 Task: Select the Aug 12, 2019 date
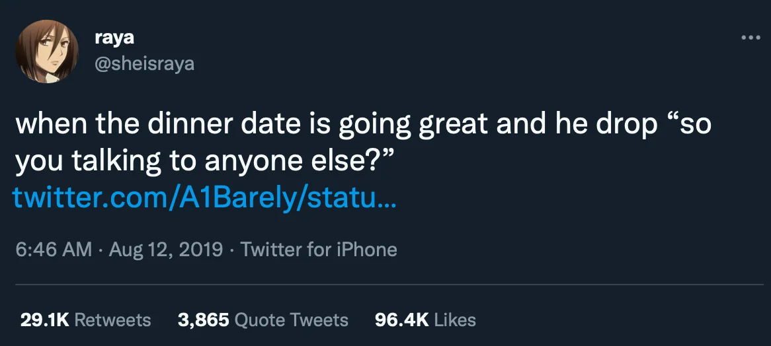point(166,250)
